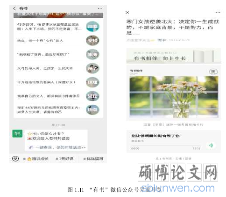The height and width of the screenshot is (197, 226).
Task: Open the three-dot menu in 有书 chat
Action: 100,8
